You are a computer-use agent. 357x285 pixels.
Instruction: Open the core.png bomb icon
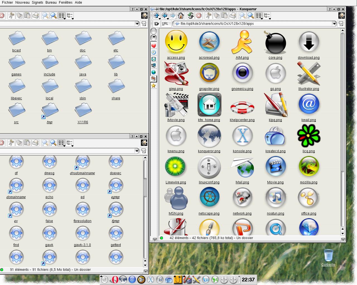coord(275,42)
